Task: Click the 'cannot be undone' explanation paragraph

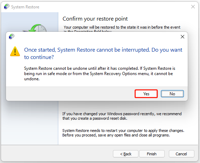Action: click(100, 74)
